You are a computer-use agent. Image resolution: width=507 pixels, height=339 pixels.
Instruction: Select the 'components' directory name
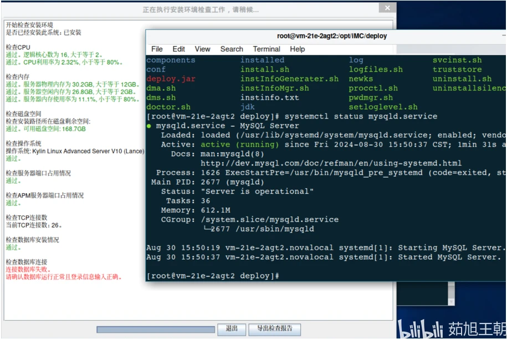tap(171, 60)
